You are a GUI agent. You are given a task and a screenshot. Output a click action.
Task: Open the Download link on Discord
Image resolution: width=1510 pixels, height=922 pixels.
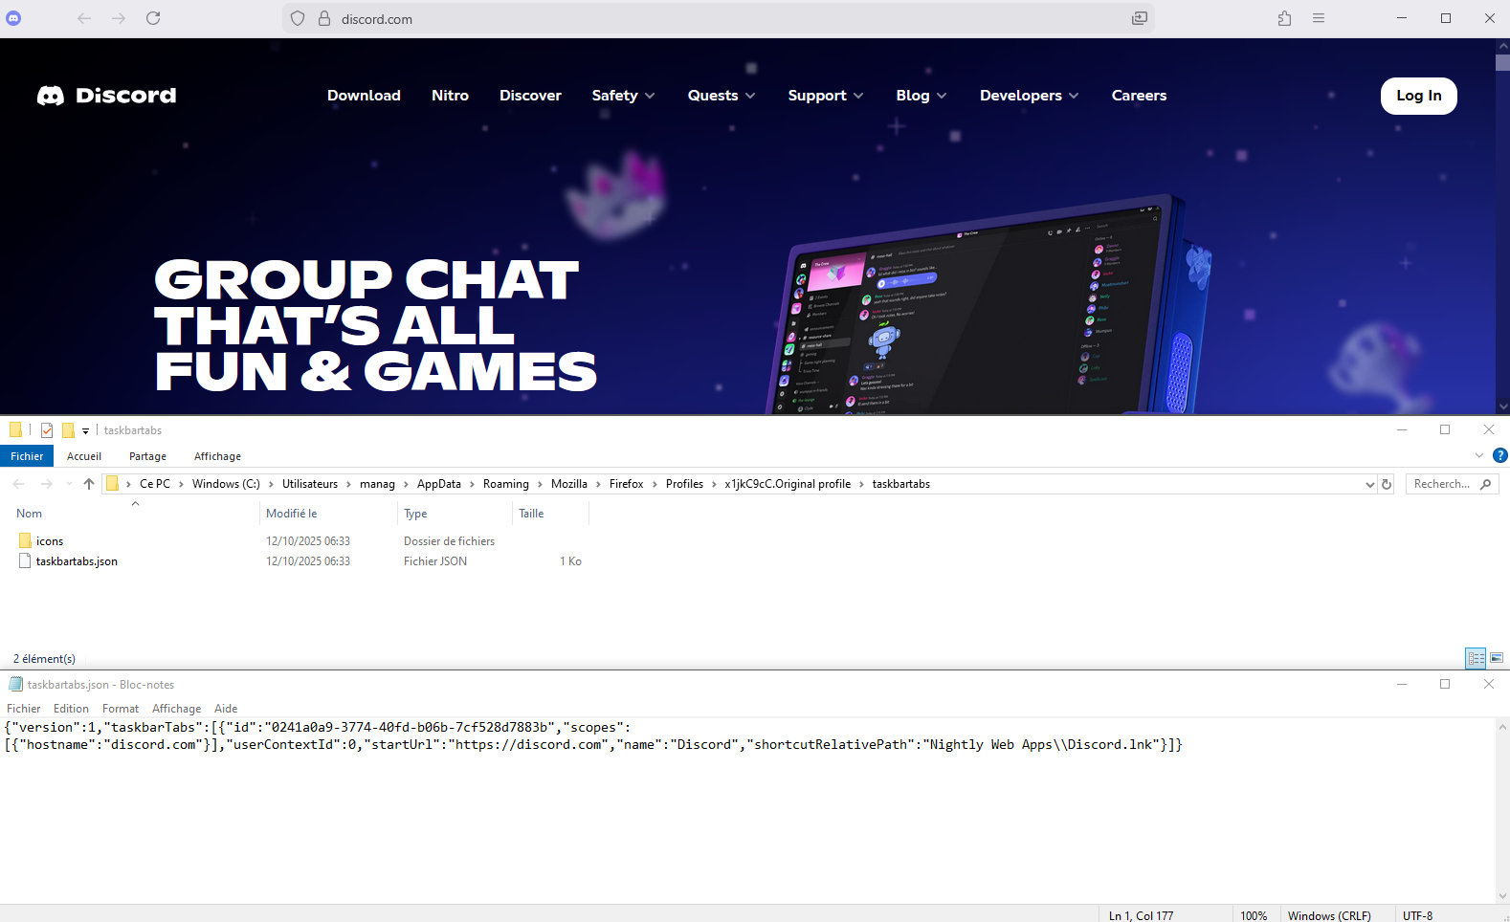pyautogui.click(x=364, y=96)
